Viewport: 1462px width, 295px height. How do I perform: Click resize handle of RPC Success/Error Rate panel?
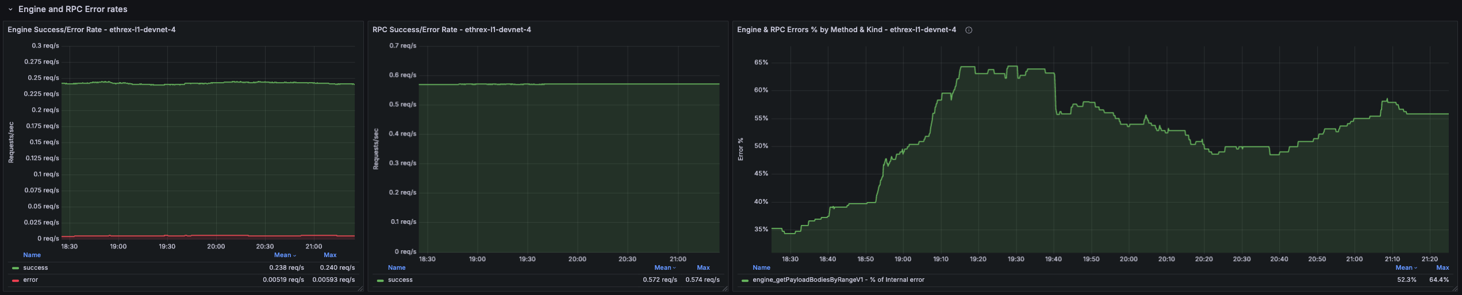pyautogui.click(x=725, y=289)
